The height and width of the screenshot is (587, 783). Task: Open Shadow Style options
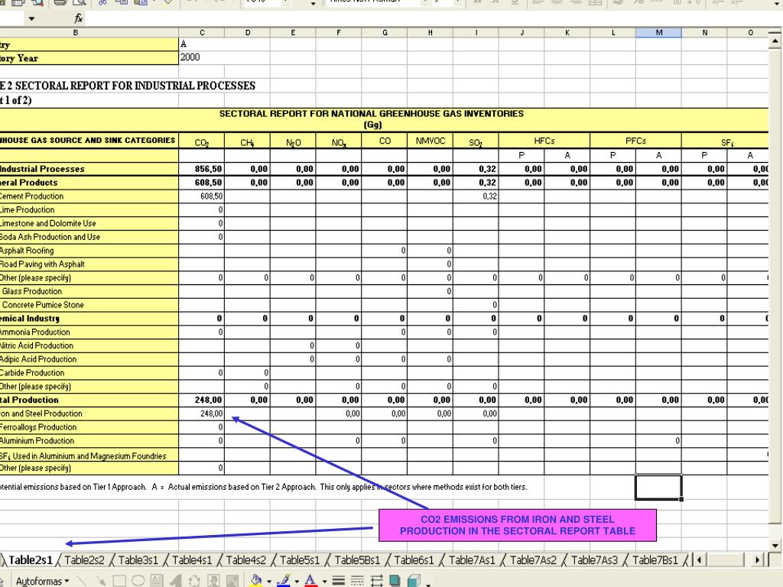[x=395, y=581]
